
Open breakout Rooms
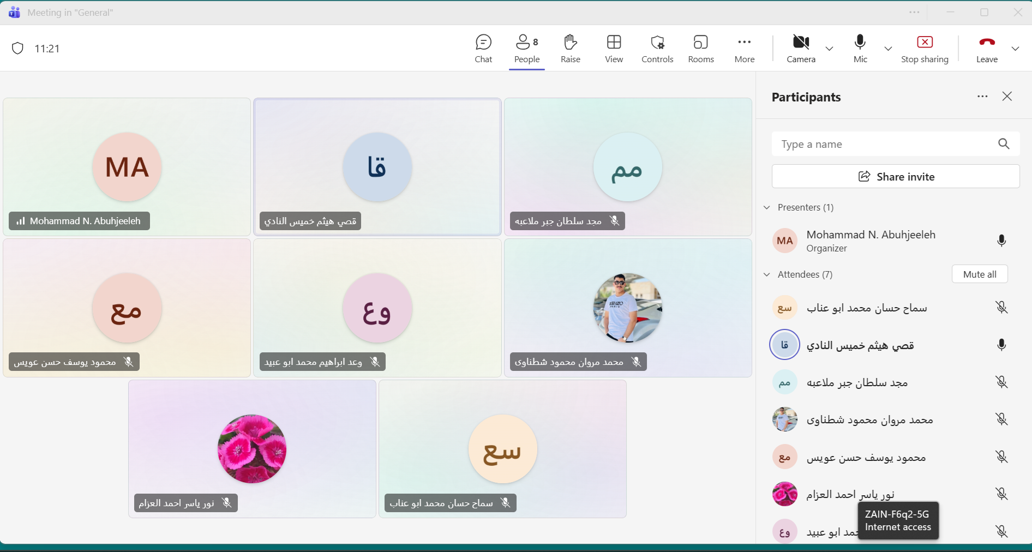(701, 49)
